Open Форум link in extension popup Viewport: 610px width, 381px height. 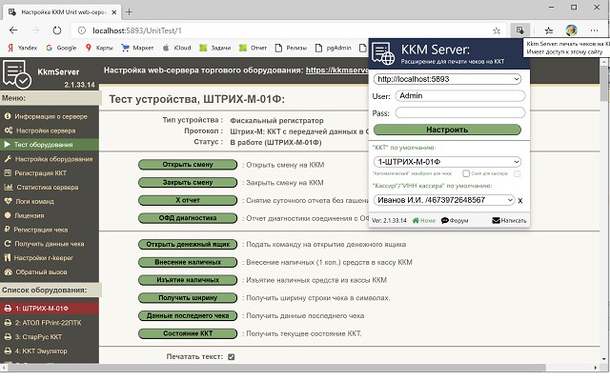pyautogui.click(x=455, y=220)
